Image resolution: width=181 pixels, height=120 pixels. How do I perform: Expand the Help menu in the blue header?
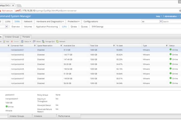[159, 16]
